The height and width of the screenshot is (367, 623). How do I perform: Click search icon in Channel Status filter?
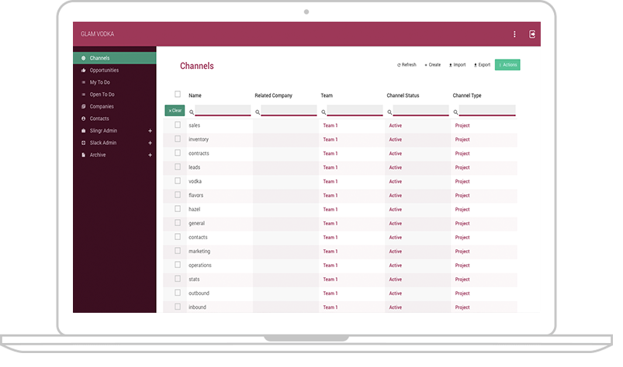[389, 112]
